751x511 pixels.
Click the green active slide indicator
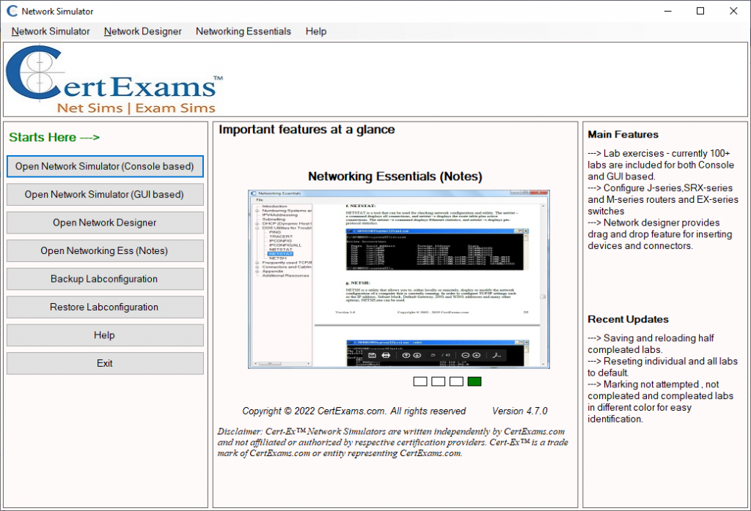[475, 381]
